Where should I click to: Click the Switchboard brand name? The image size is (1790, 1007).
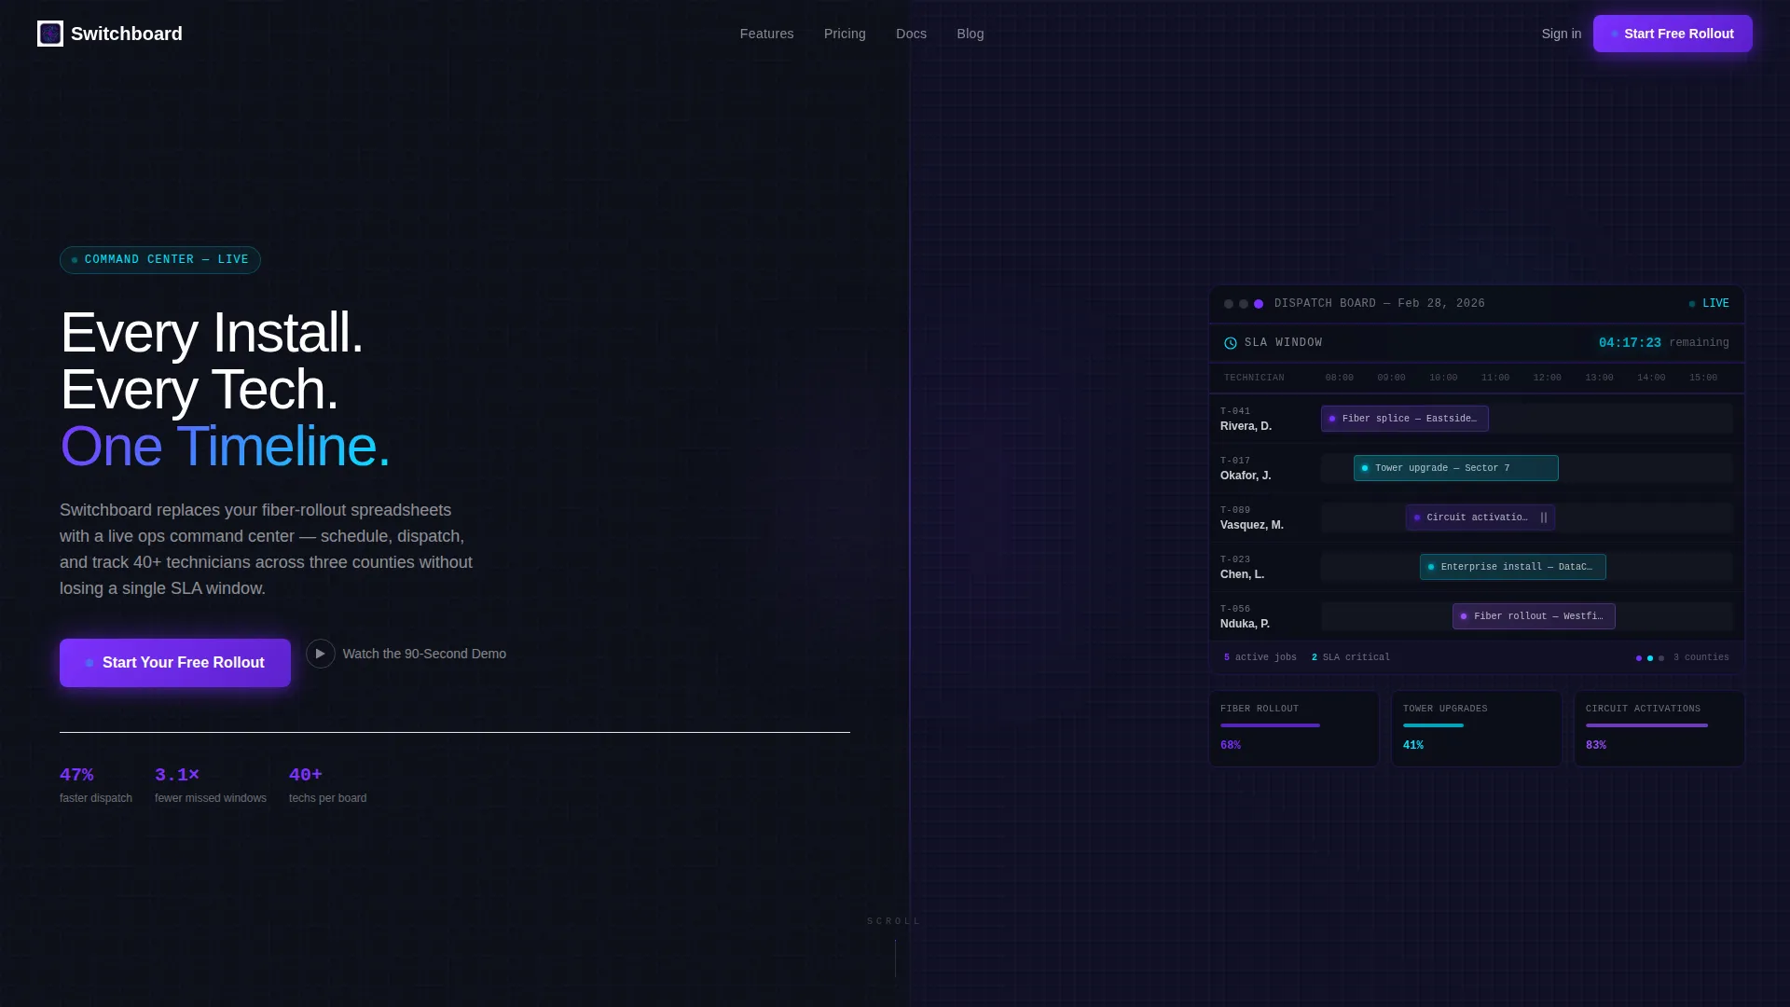coord(127,34)
